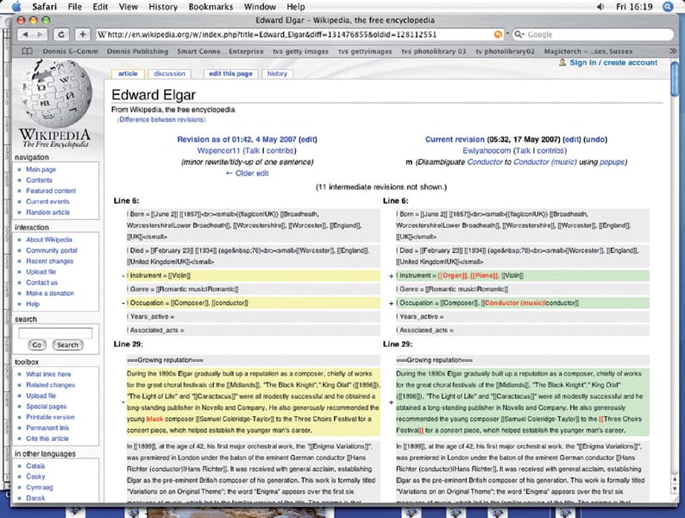Open Revision as of 01:42, 4 May 2007

[x=236, y=140]
